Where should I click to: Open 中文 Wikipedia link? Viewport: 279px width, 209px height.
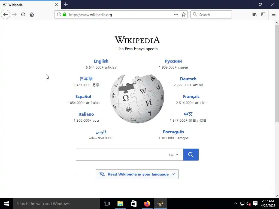pyautogui.click(x=188, y=114)
